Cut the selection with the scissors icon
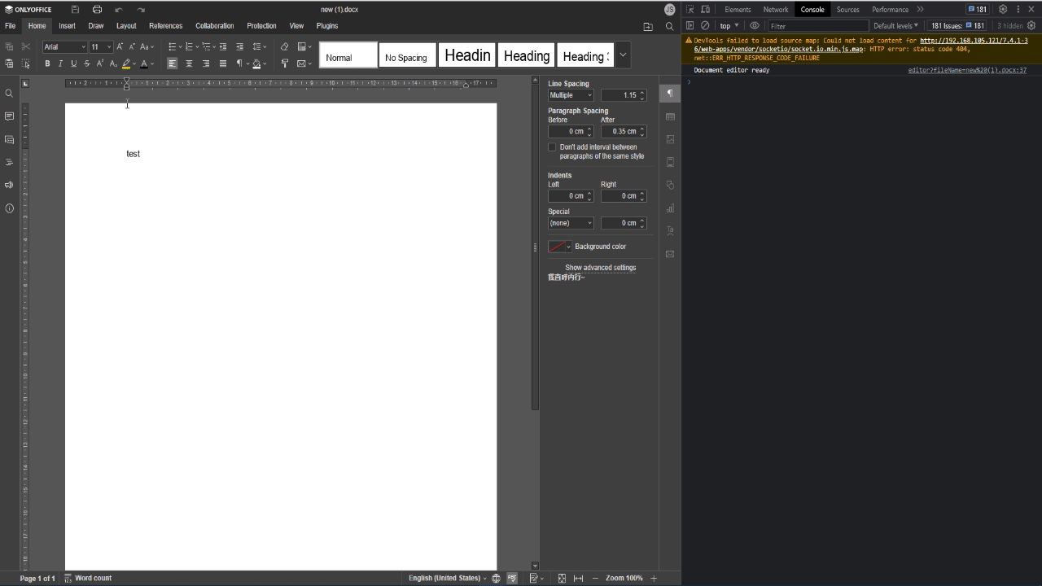1042x586 pixels. (26, 47)
